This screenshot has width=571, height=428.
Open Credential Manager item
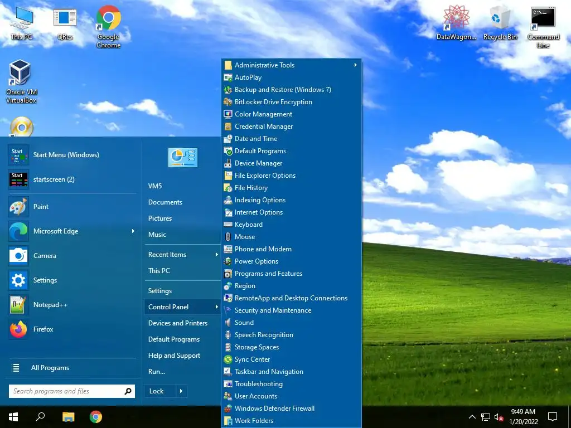tap(291, 127)
